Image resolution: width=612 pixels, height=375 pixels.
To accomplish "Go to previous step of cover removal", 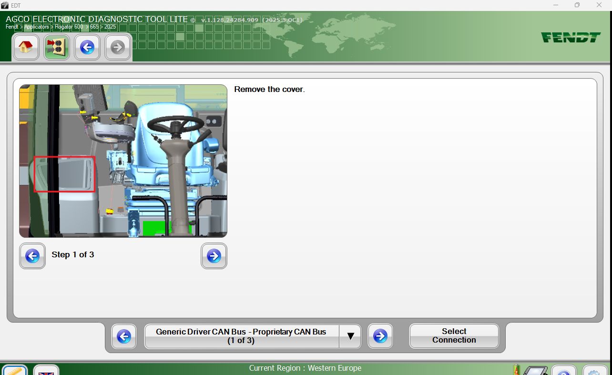I will [32, 256].
